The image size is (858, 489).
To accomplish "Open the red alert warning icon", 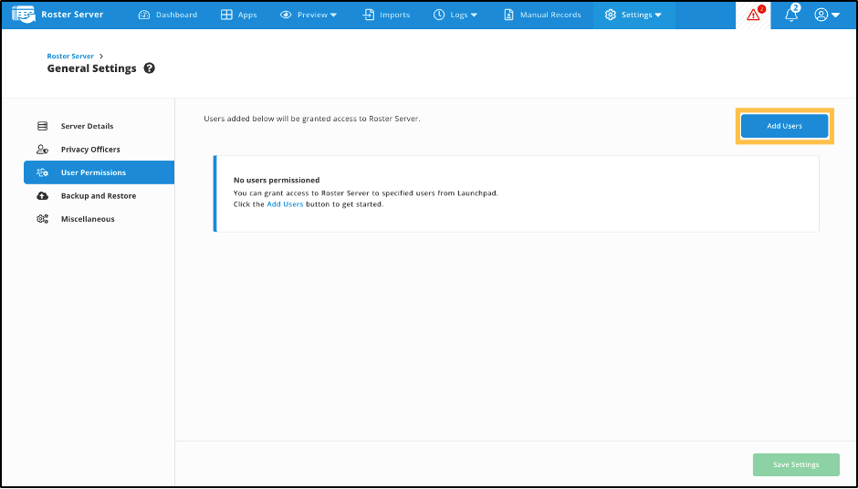I will coord(753,15).
